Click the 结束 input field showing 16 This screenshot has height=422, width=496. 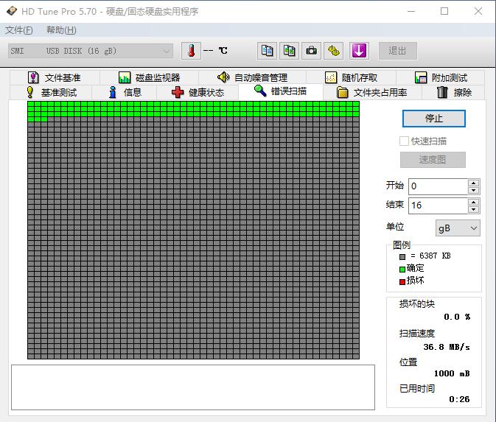[438, 205]
